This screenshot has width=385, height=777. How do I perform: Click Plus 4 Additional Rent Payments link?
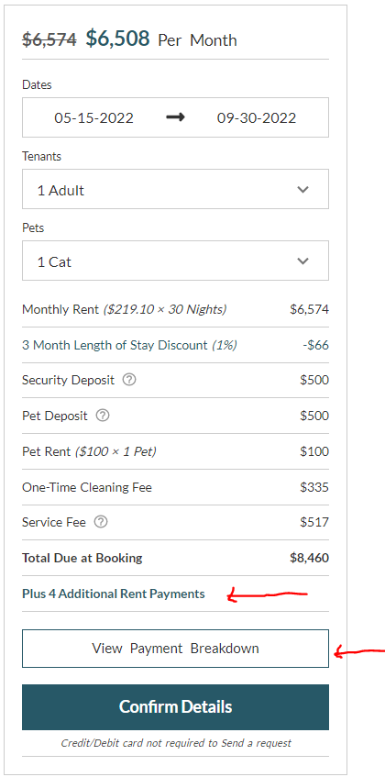(114, 594)
